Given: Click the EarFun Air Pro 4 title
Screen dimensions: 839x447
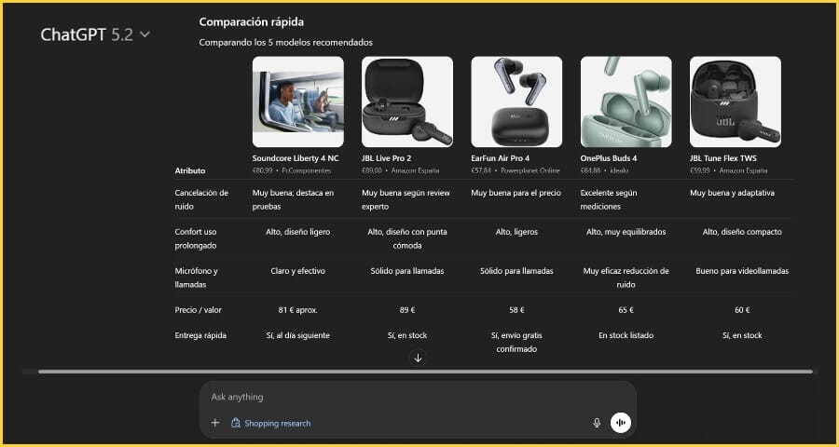Looking at the screenshot, I should tap(501, 158).
